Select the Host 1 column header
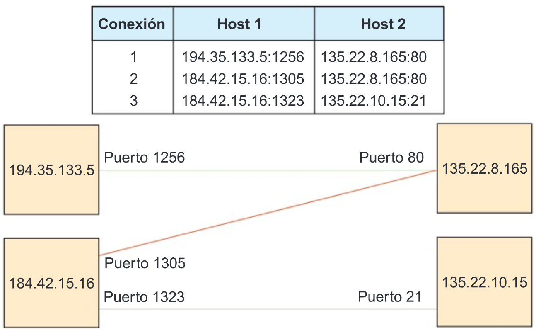Viewport: 536px width, 330px height. pyautogui.click(x=239, y=24)
